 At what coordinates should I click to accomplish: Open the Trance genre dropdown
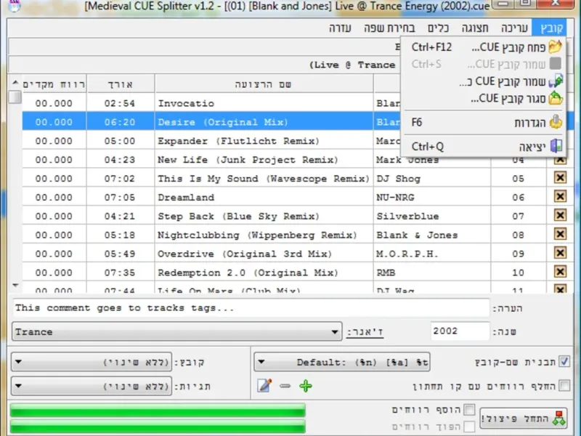[x=176, y=331]
